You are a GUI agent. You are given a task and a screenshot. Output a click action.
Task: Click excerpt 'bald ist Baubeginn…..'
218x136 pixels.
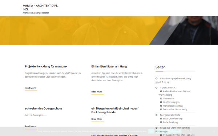[36, 115]
